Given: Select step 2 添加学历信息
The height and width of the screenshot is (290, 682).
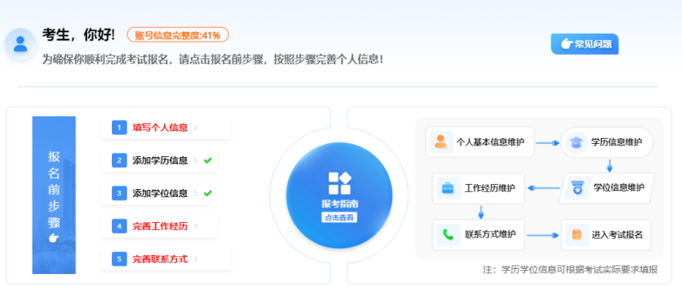Looking at the screenshot, I should click(159, 161).
